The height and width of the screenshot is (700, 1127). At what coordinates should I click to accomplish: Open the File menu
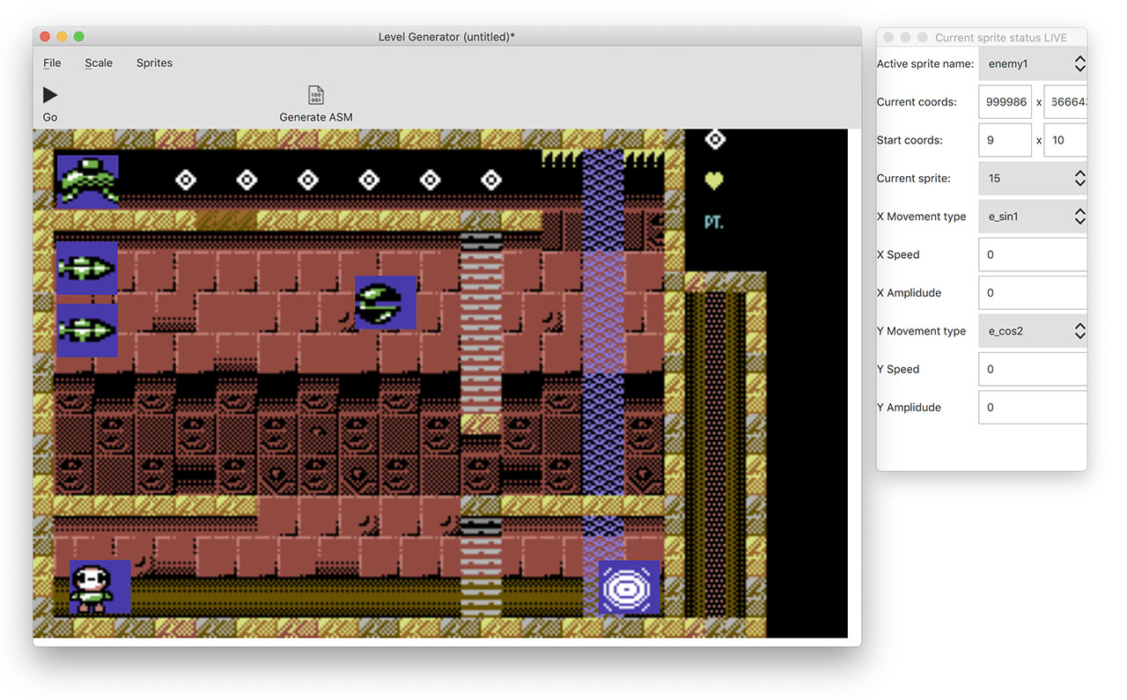(52, 63)
